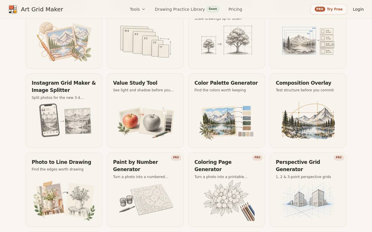The height and width of the screenshot is (232, 372).
Task: Click 'Turn a photo into a printable…' text
Action: [x=221, y=177]
